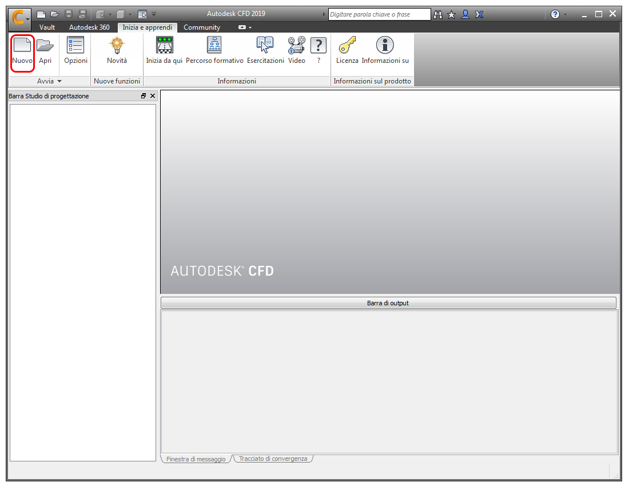
Task: Minimize the Autodesk CFD window
Action: click(584, 15)
